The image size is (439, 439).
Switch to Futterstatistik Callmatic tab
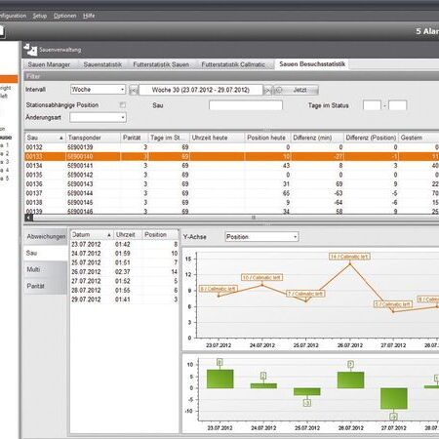[233, 64]
